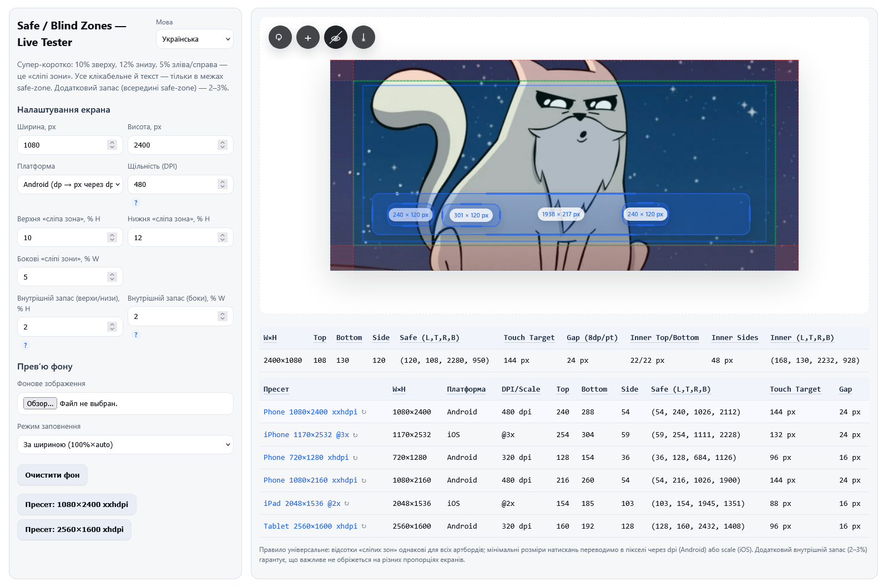Click rotate icon beside Tablet 2560×1600 preset
This screenshot has width=878, height=588.
[364, 526]
